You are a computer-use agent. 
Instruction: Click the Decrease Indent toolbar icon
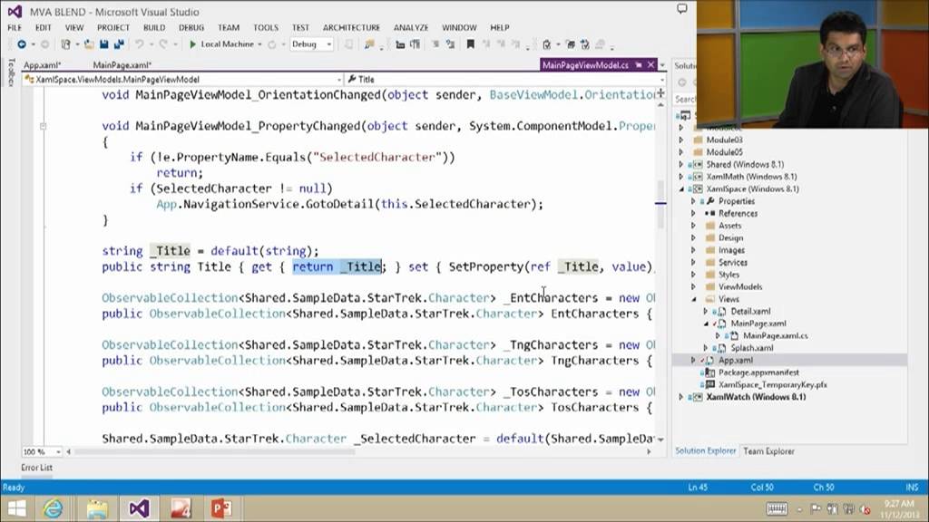tap(400, 44)
